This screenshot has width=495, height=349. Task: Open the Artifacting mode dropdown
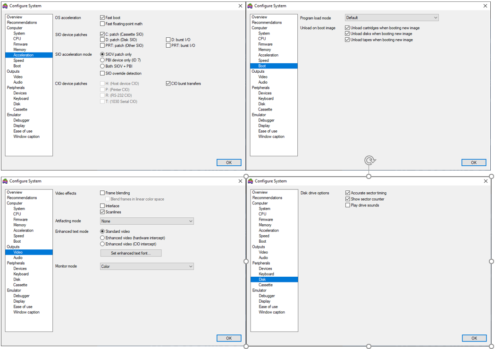pyautogui.click(x=147, y=221)
